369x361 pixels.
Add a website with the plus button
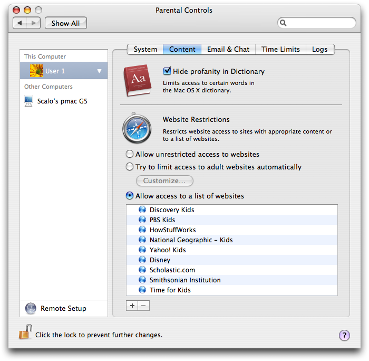coord(132,306)
